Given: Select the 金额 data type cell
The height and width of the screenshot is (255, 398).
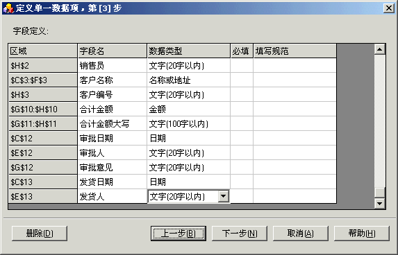Looking at the screenshot, I should pyautogui.click(x=189, y=109).
